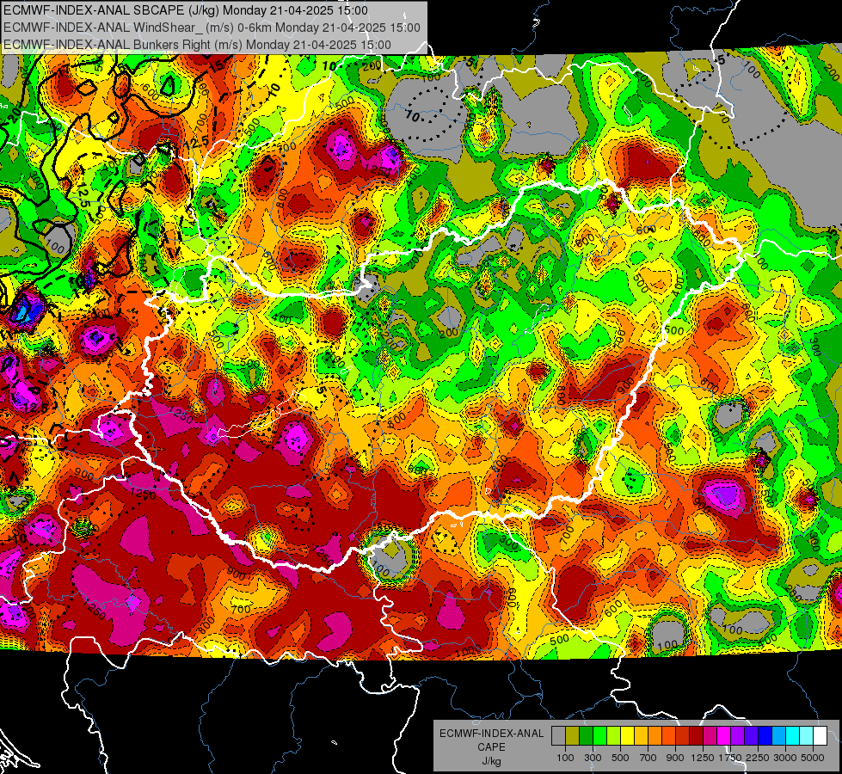Choose the pink-magenta swatch after 1250
Screen dimensions: 842x774
(x=710, y=735)
